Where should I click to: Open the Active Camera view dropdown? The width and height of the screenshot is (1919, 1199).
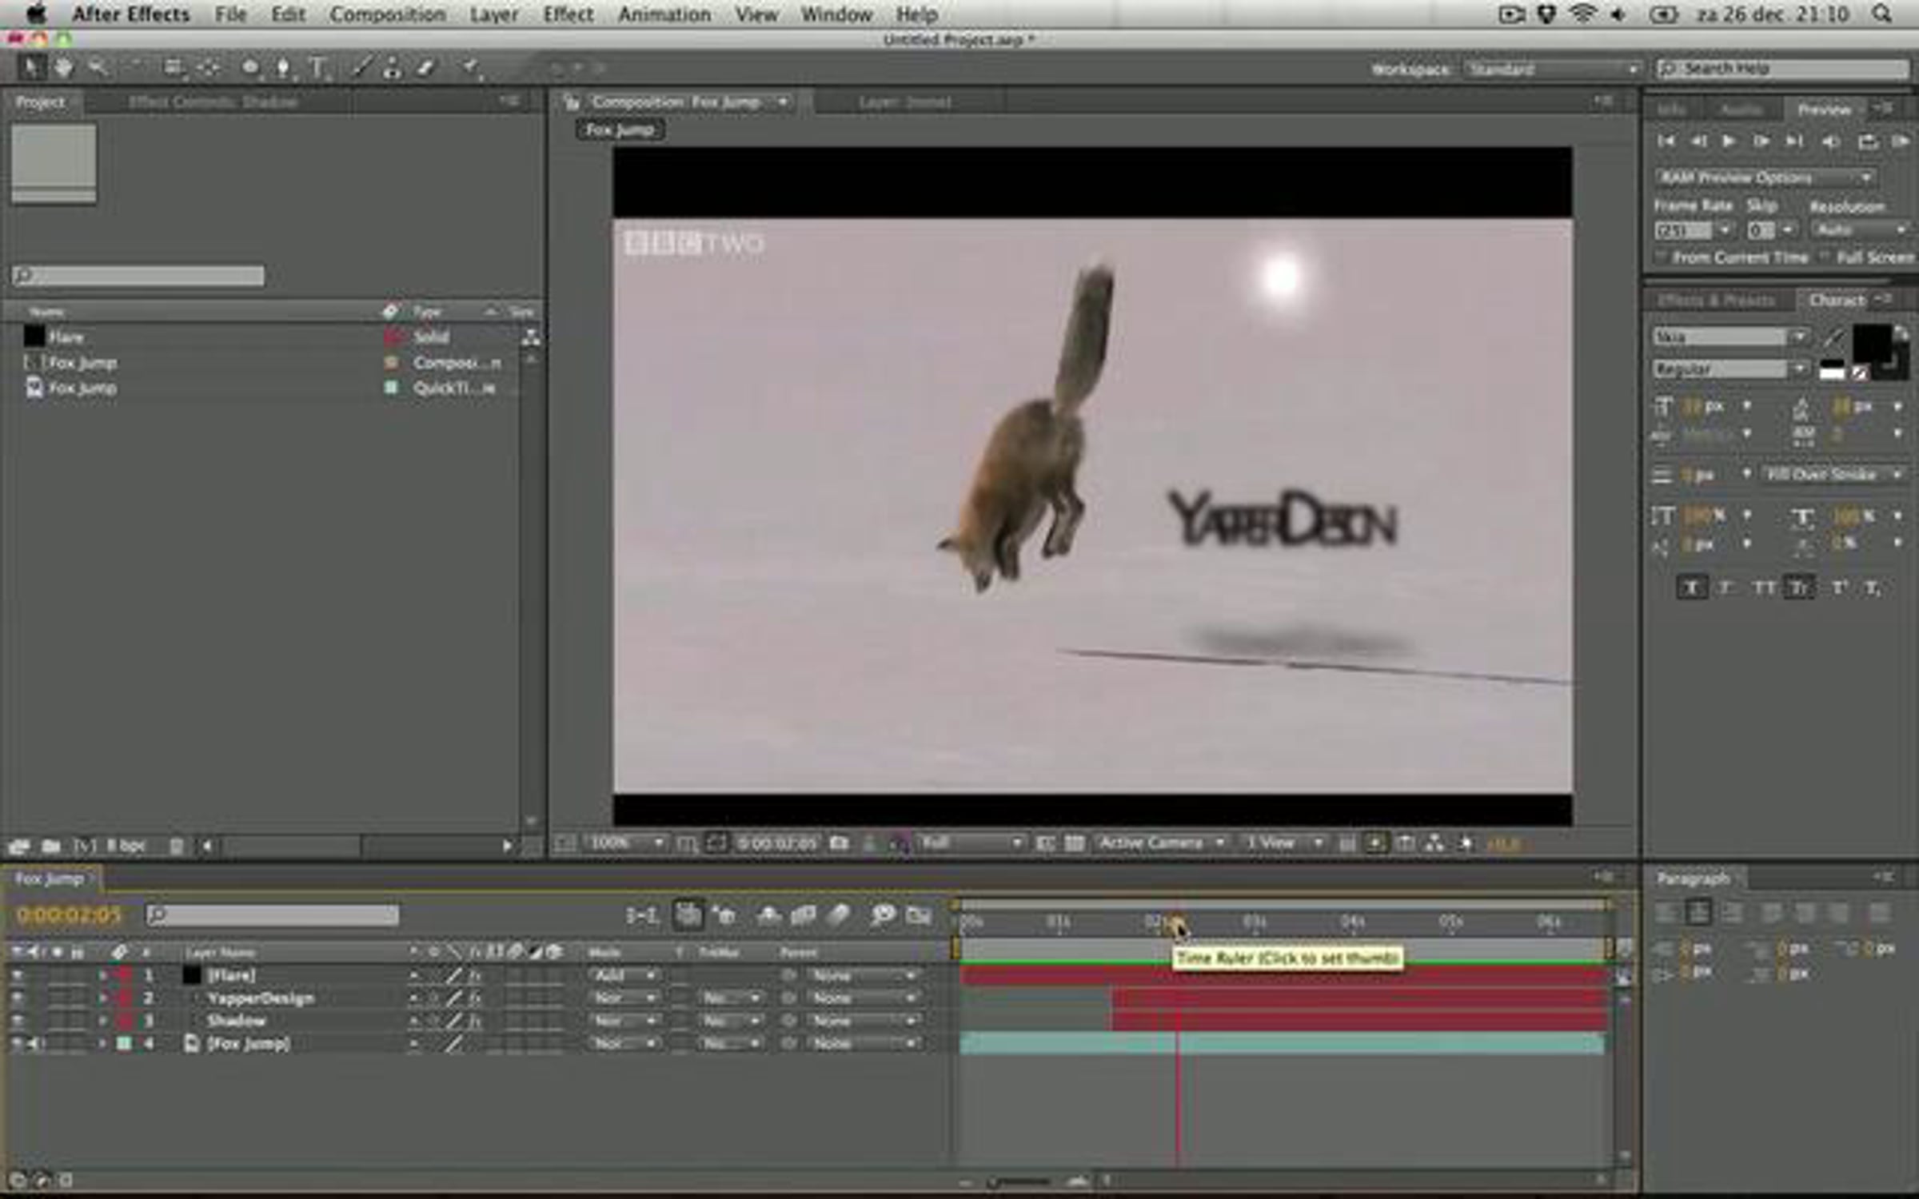pyautogui.click(x=1161, y=842)
